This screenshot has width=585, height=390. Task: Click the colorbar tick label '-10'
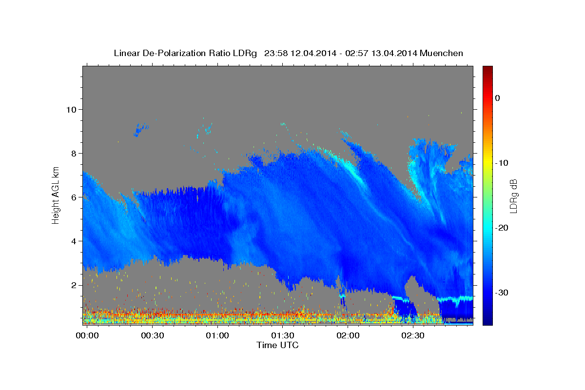click(x=502, y=163)
